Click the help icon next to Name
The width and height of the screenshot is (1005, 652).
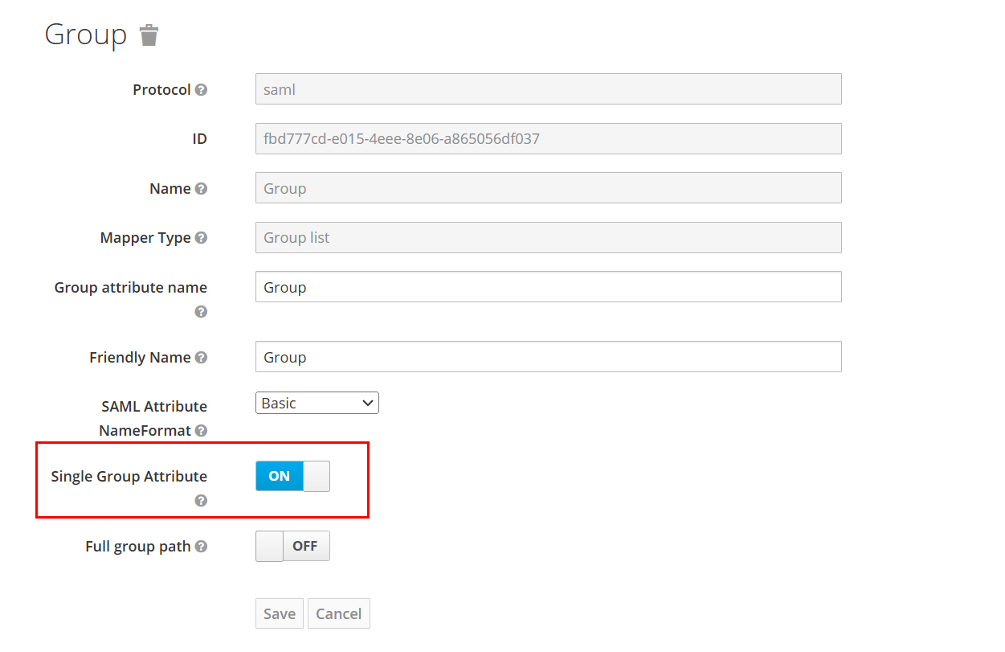coord(202,189)
